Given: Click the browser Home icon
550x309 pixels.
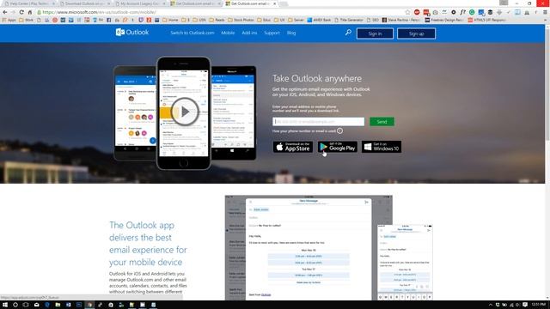Looking at the screenshot, I should click(x=30, y=12).
